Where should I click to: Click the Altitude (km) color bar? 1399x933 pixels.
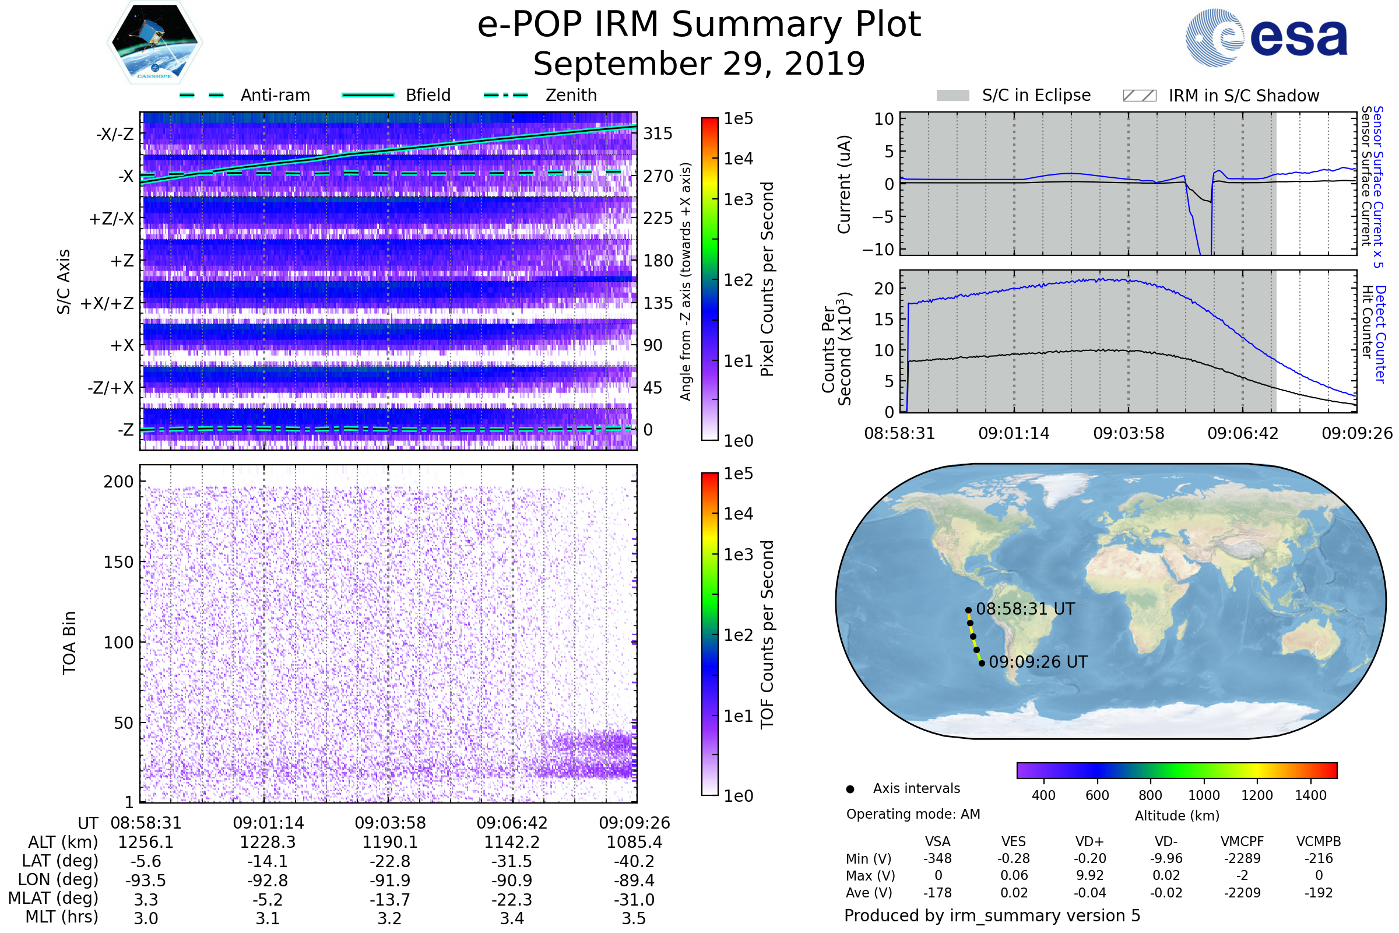(x=1176, y=770)
